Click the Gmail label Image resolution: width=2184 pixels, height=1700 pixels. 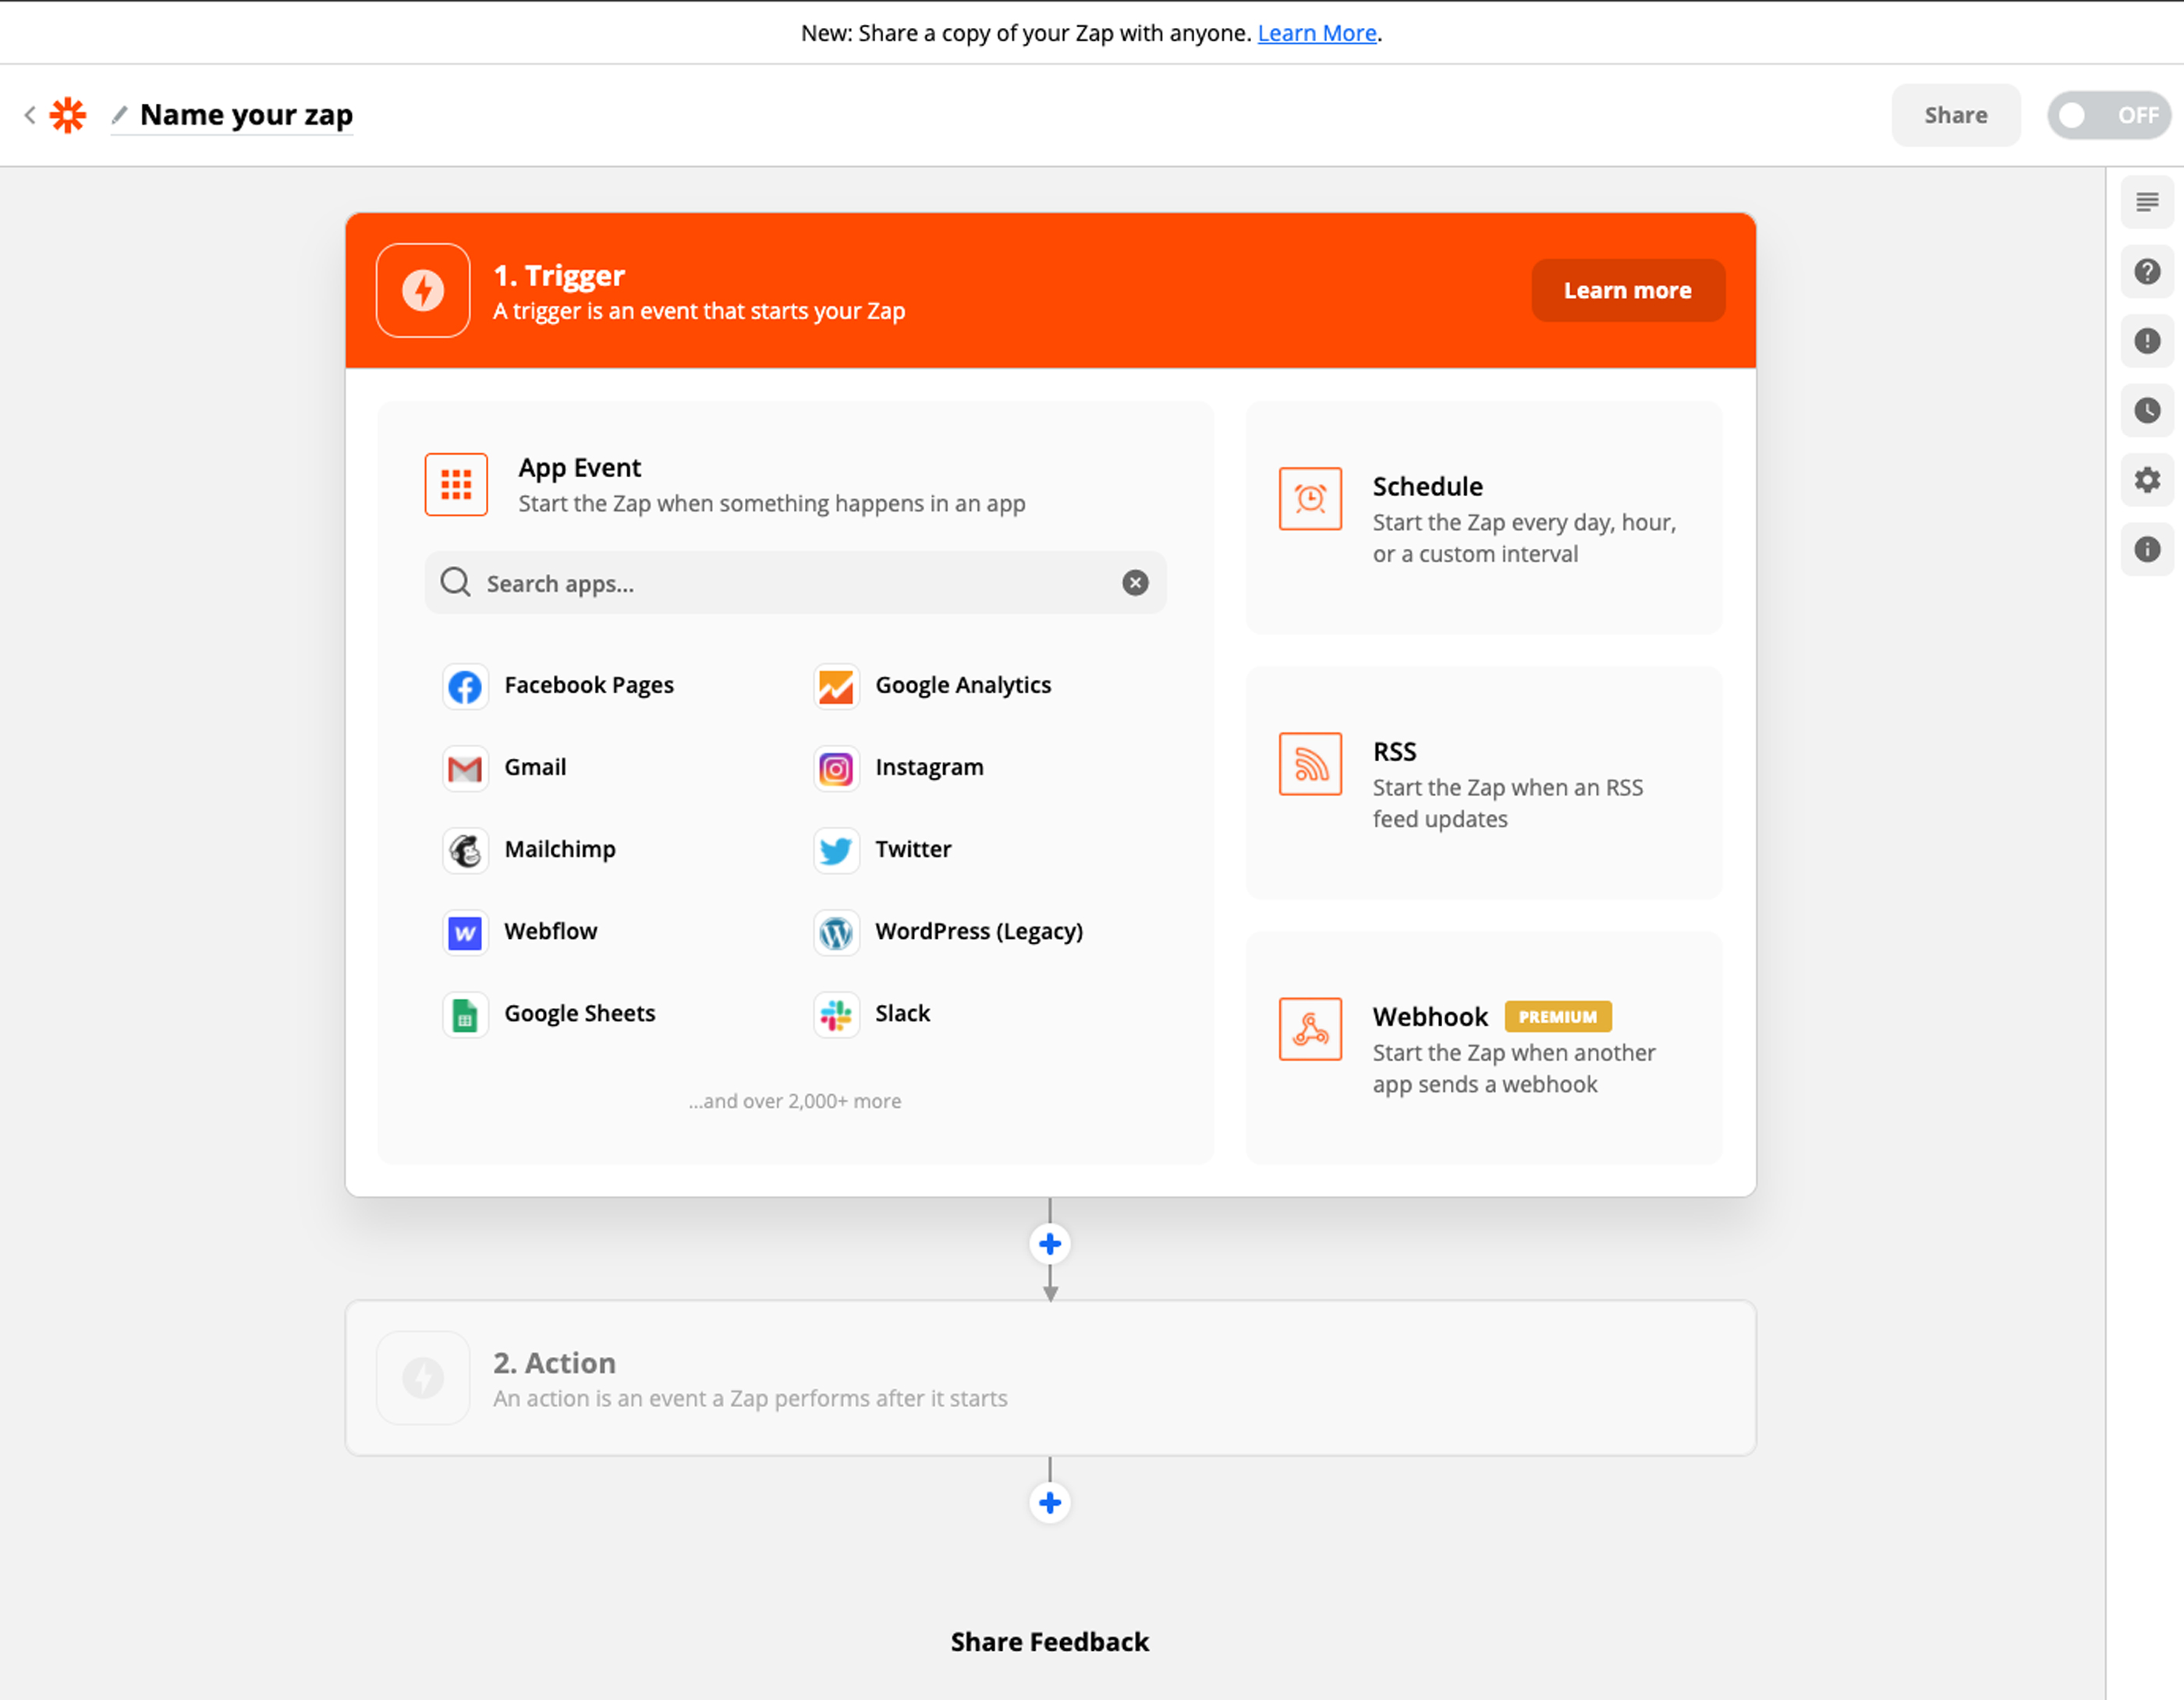pyautogui.click(x=535, y=767)
